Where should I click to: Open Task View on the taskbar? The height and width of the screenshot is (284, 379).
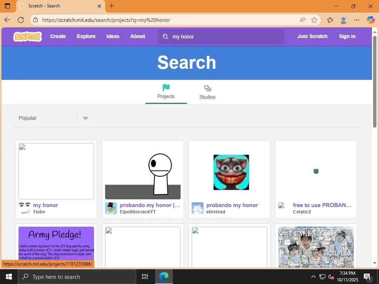click(145, 277)
